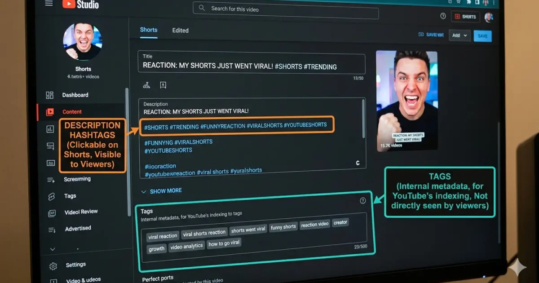Select the 'viral shorts reaction' tag chip
The width and height of the screenshot is (539, 283).
pyautogui.click(x=204, y=233)
